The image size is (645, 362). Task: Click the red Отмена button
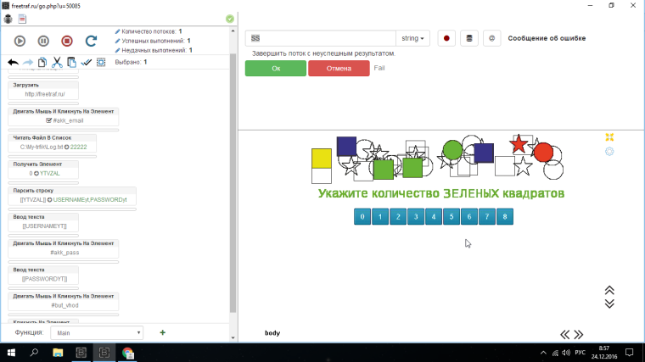(339, 68)
